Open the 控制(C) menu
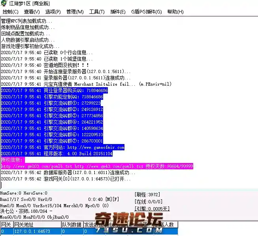Image resolution: width=258 pixels, height=236 pixels. (x=10, y=12)
